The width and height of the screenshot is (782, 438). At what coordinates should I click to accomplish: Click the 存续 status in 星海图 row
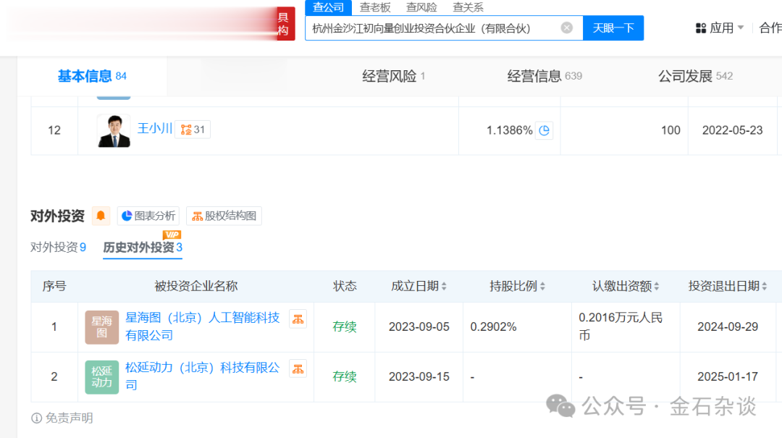pos(345,327)
